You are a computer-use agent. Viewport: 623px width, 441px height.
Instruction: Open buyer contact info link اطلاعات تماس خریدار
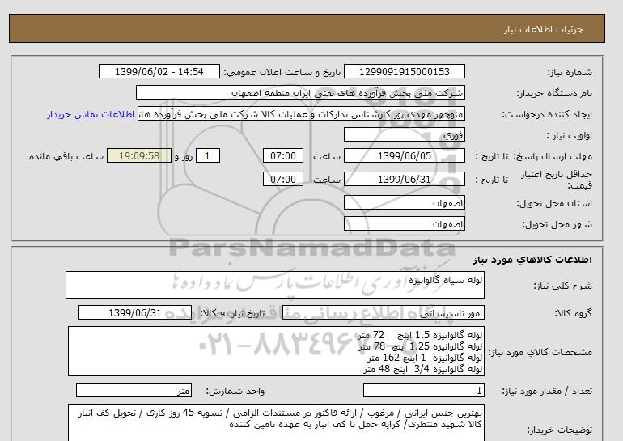coord(91,114)
